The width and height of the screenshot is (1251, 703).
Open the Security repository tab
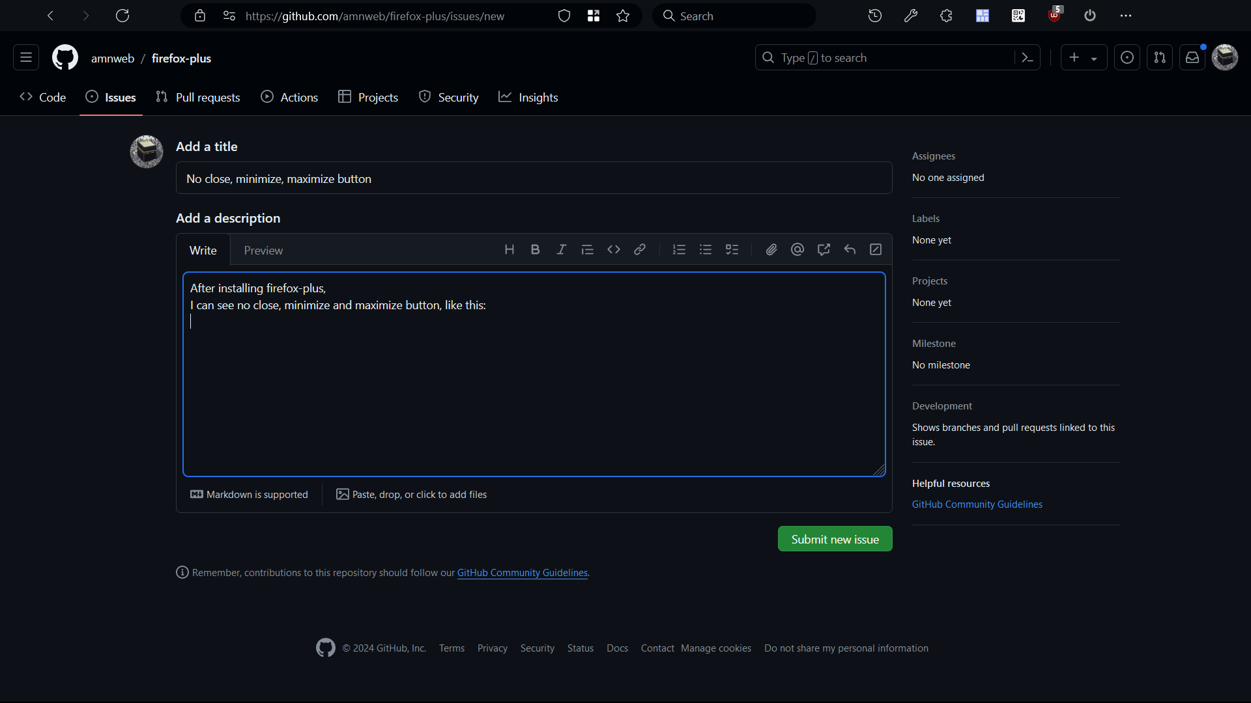click(x=448, y=97)
